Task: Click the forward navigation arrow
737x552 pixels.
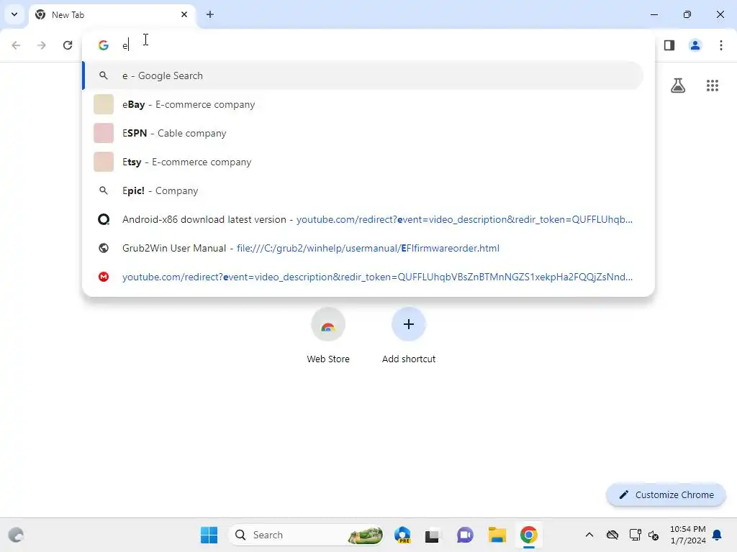Action: click(42, 45)
